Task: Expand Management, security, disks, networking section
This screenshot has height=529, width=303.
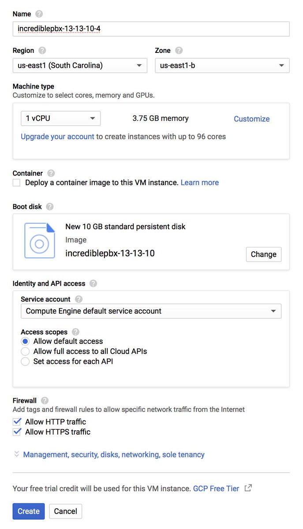Action: coord(114,454)
